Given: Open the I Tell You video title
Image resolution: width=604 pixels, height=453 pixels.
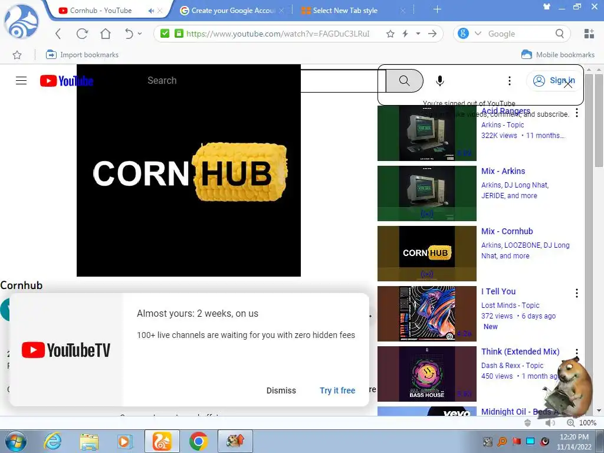Looking at the screenshot, I should (x=498, y=291).
